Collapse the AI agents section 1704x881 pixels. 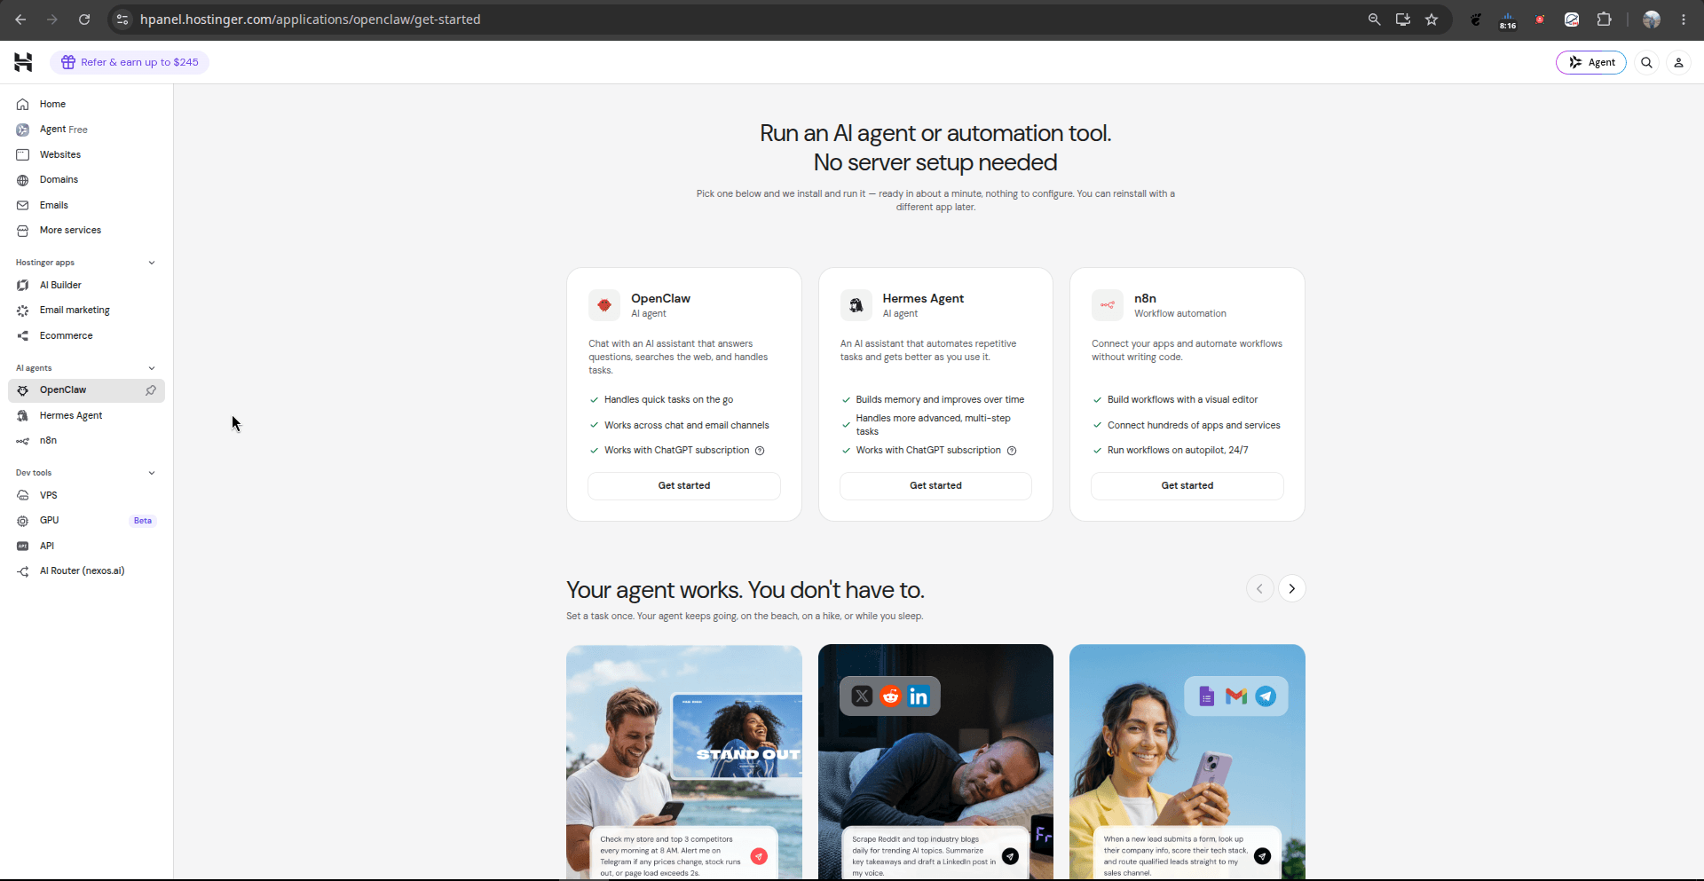(152, 368)
